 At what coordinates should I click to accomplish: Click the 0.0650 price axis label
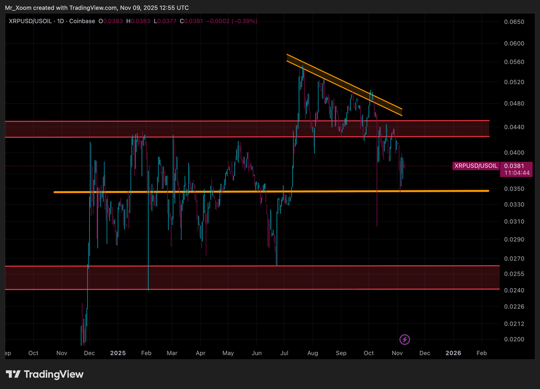click(x=514, y=22)
